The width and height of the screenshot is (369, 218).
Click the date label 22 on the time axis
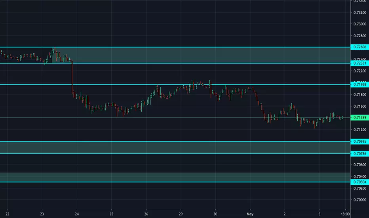click(x=8, y=214)
